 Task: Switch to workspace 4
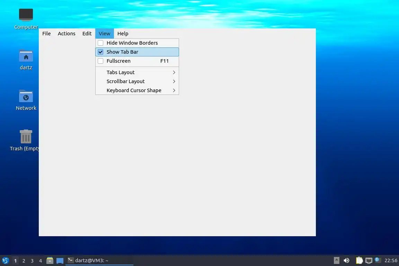point(41,261)
